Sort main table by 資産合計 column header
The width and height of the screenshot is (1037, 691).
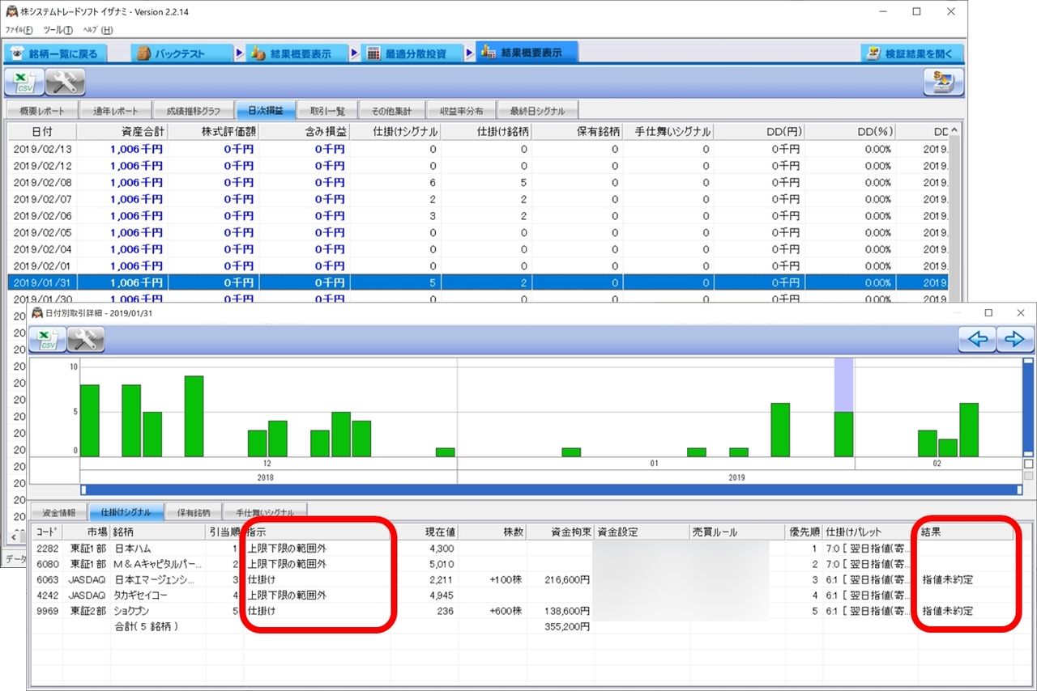(122, 132)
